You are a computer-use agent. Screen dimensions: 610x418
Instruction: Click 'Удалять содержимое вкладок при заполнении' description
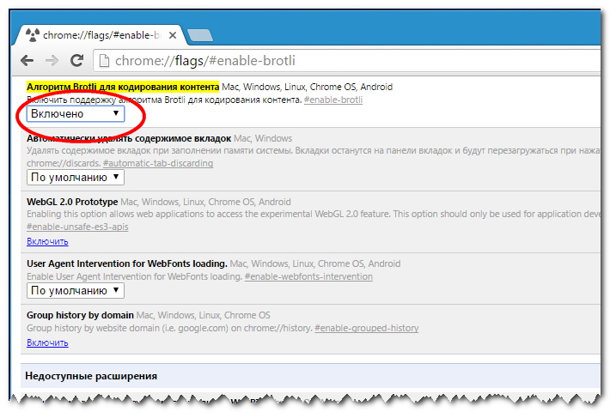click(x=314, y=151)
